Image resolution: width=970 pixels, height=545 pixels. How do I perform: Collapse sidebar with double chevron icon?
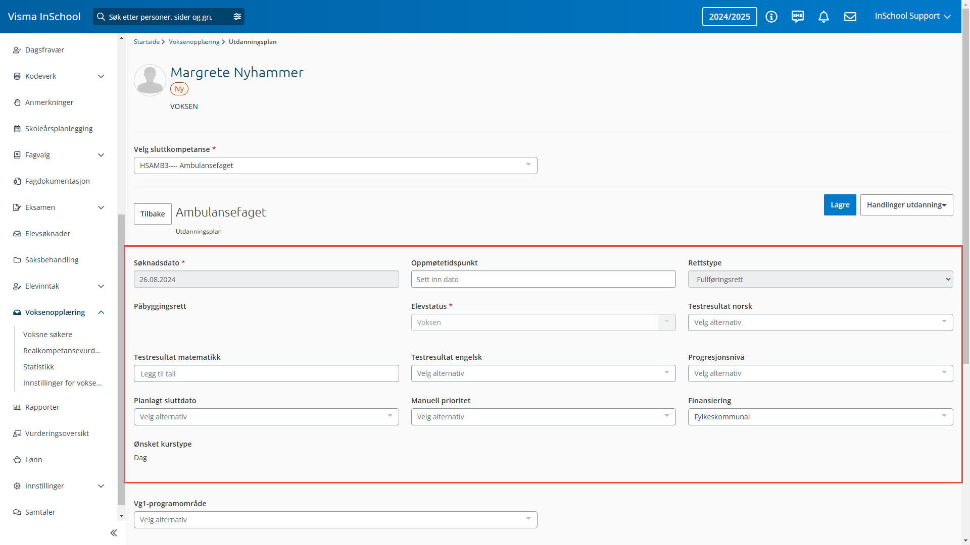pos(114,533)
